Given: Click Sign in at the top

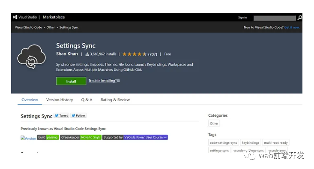Looking at the screenshot, I should point(242,18).
